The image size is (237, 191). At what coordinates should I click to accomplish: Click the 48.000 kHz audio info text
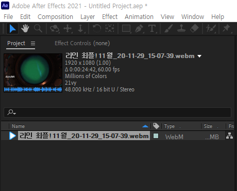pyautogui.click(x=99, y=89)
